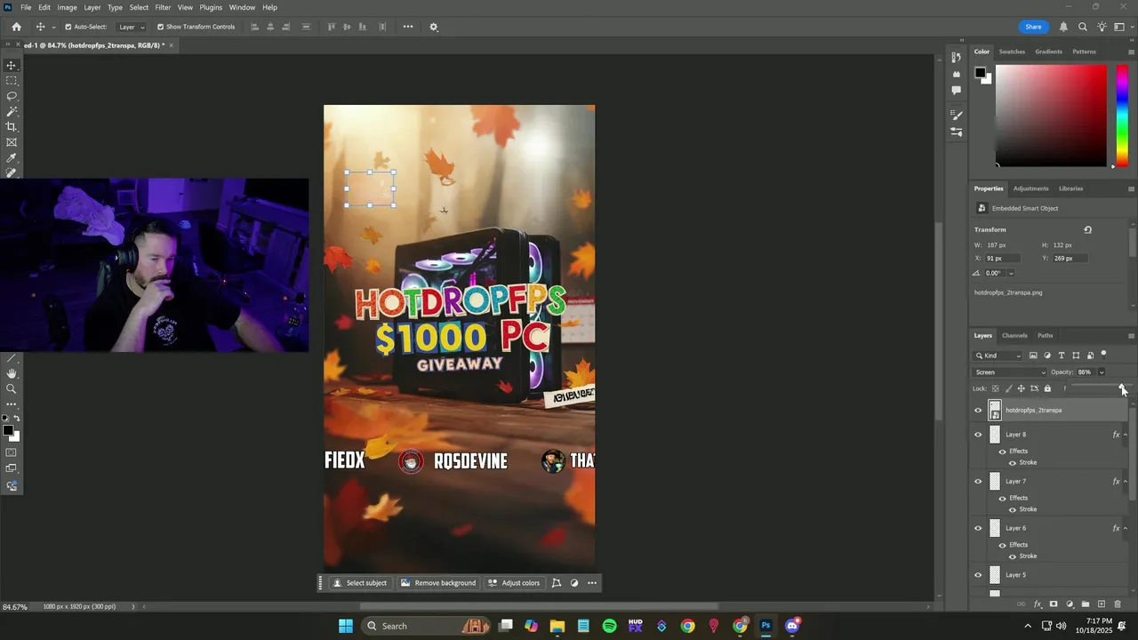The width and height of the screenshot is (1138, 640).
Task: Switch to the Channels tab
Action: [x=1014, y=335]
